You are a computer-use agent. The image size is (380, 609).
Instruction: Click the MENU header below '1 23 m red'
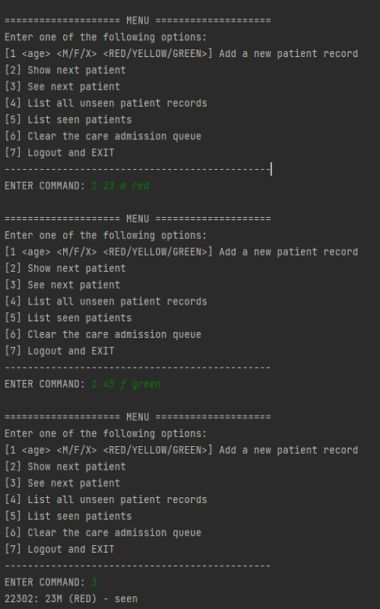coord(138,218)
